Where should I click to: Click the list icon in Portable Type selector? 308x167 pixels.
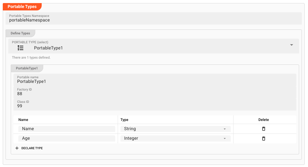[21, 48]
